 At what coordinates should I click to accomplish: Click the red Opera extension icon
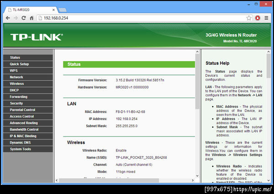258,18
